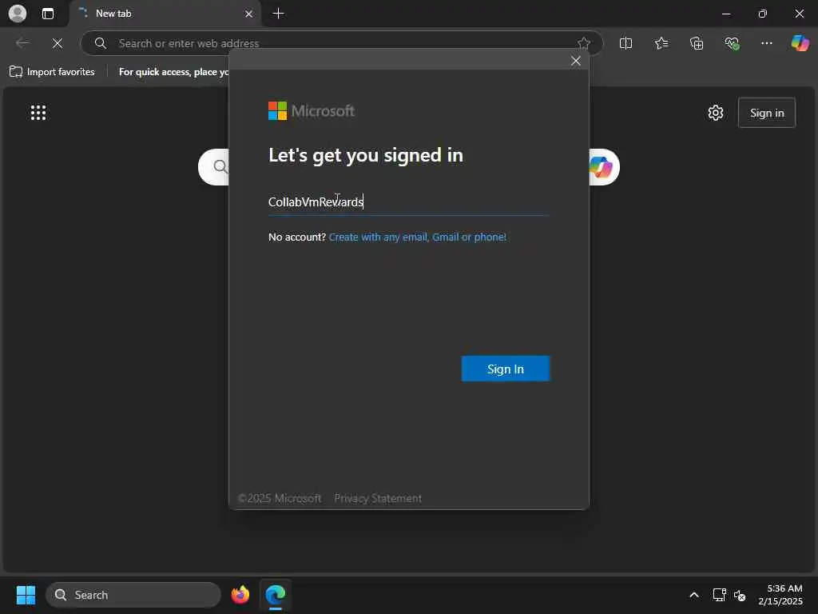Click Create with any email link
This screenshot has height=614, width=818.
(417, 237)
